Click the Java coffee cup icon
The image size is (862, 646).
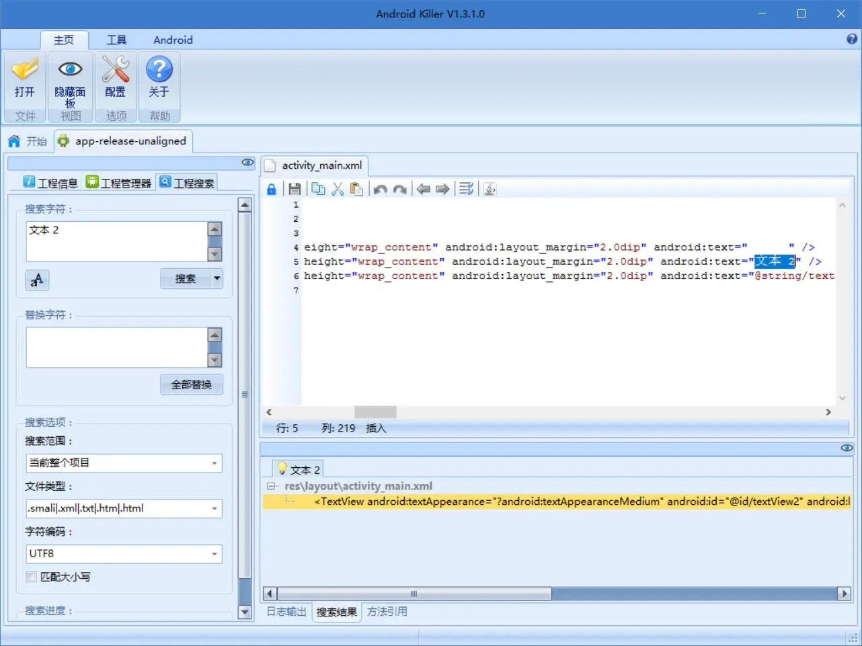[x=489, y=190]
